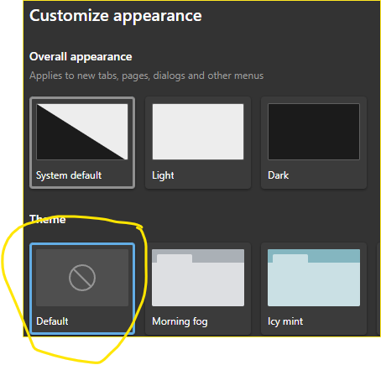Click the white Light preview image
The image size is (381, 365).
pyautogui.click(x=198, y=132)
